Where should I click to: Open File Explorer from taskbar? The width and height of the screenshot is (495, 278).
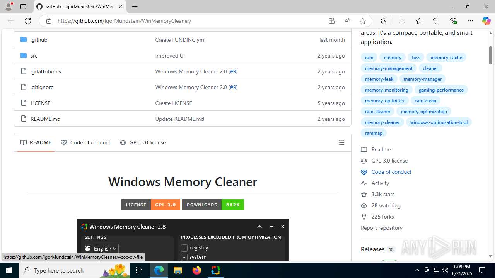pos(178,270)
